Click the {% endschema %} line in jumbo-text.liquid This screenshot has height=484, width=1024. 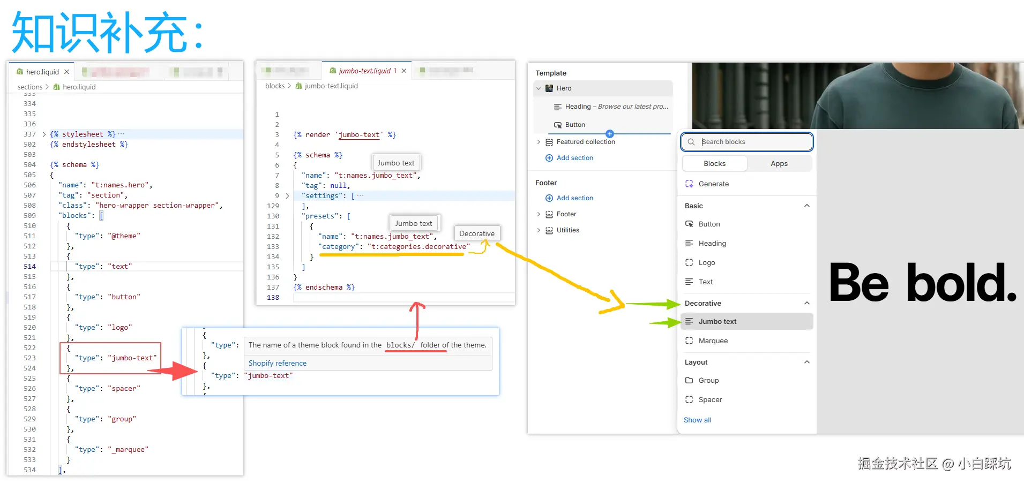(x=324, y=288)
